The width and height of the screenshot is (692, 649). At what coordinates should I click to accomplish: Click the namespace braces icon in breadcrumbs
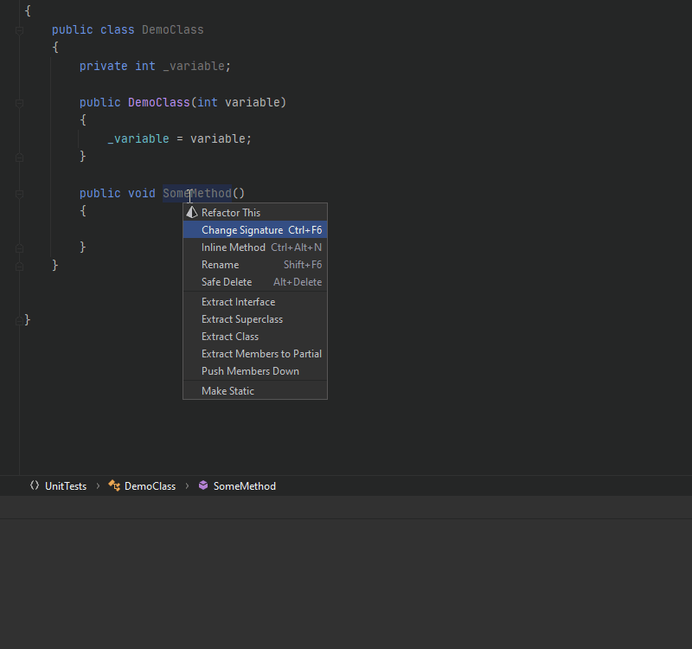click(x=35, y=485)
